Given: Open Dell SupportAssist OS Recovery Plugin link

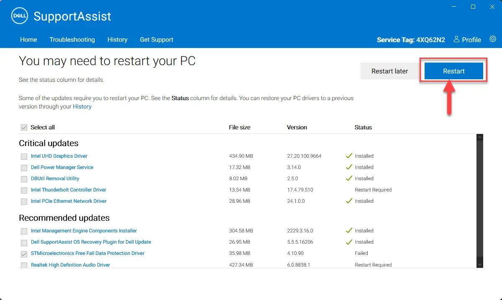Looking at the screenshot, I should (91, 242).
